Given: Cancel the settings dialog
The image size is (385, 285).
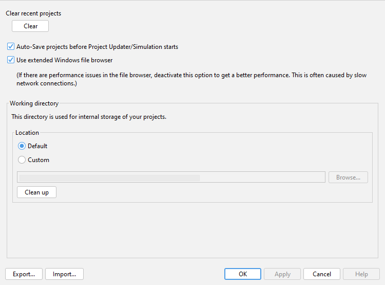Looking at the screenshot, I should click(322, 274).
